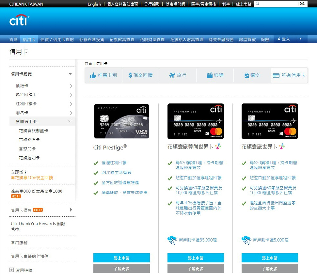The height and width of the screenshot is (280, 317).
Task: Click 了解更多 for 花旗寰旅世界卡
Action: click(x=270, y=269)
